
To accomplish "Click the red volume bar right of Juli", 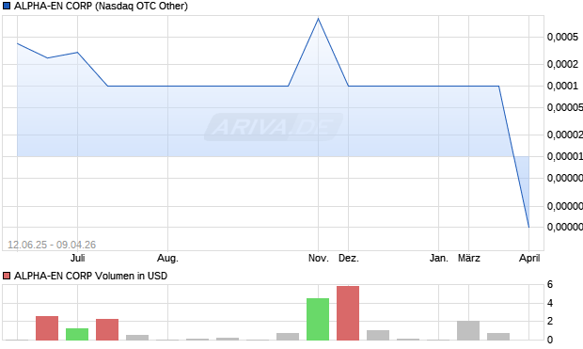I will point(107,329).
